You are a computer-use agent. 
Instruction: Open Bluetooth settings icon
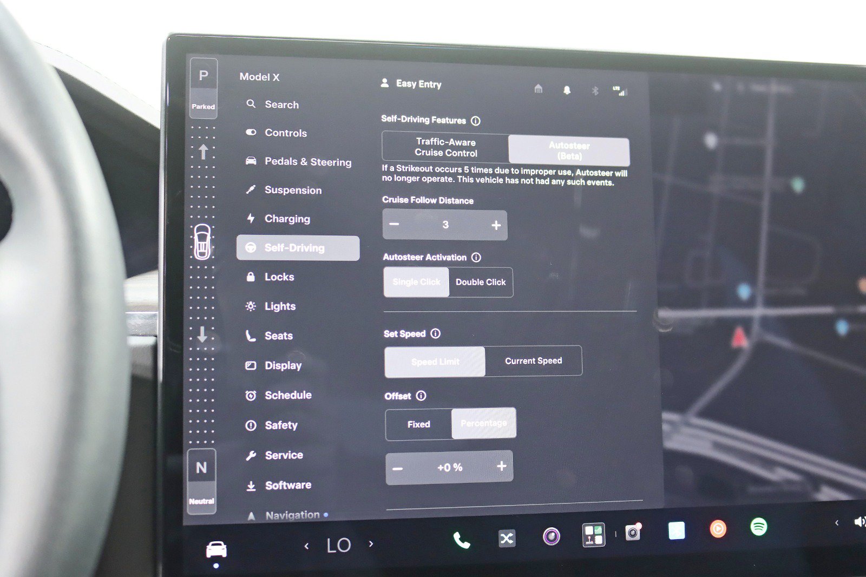coord(595,90)
